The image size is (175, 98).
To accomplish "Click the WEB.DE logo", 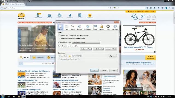I will [21, 16].
